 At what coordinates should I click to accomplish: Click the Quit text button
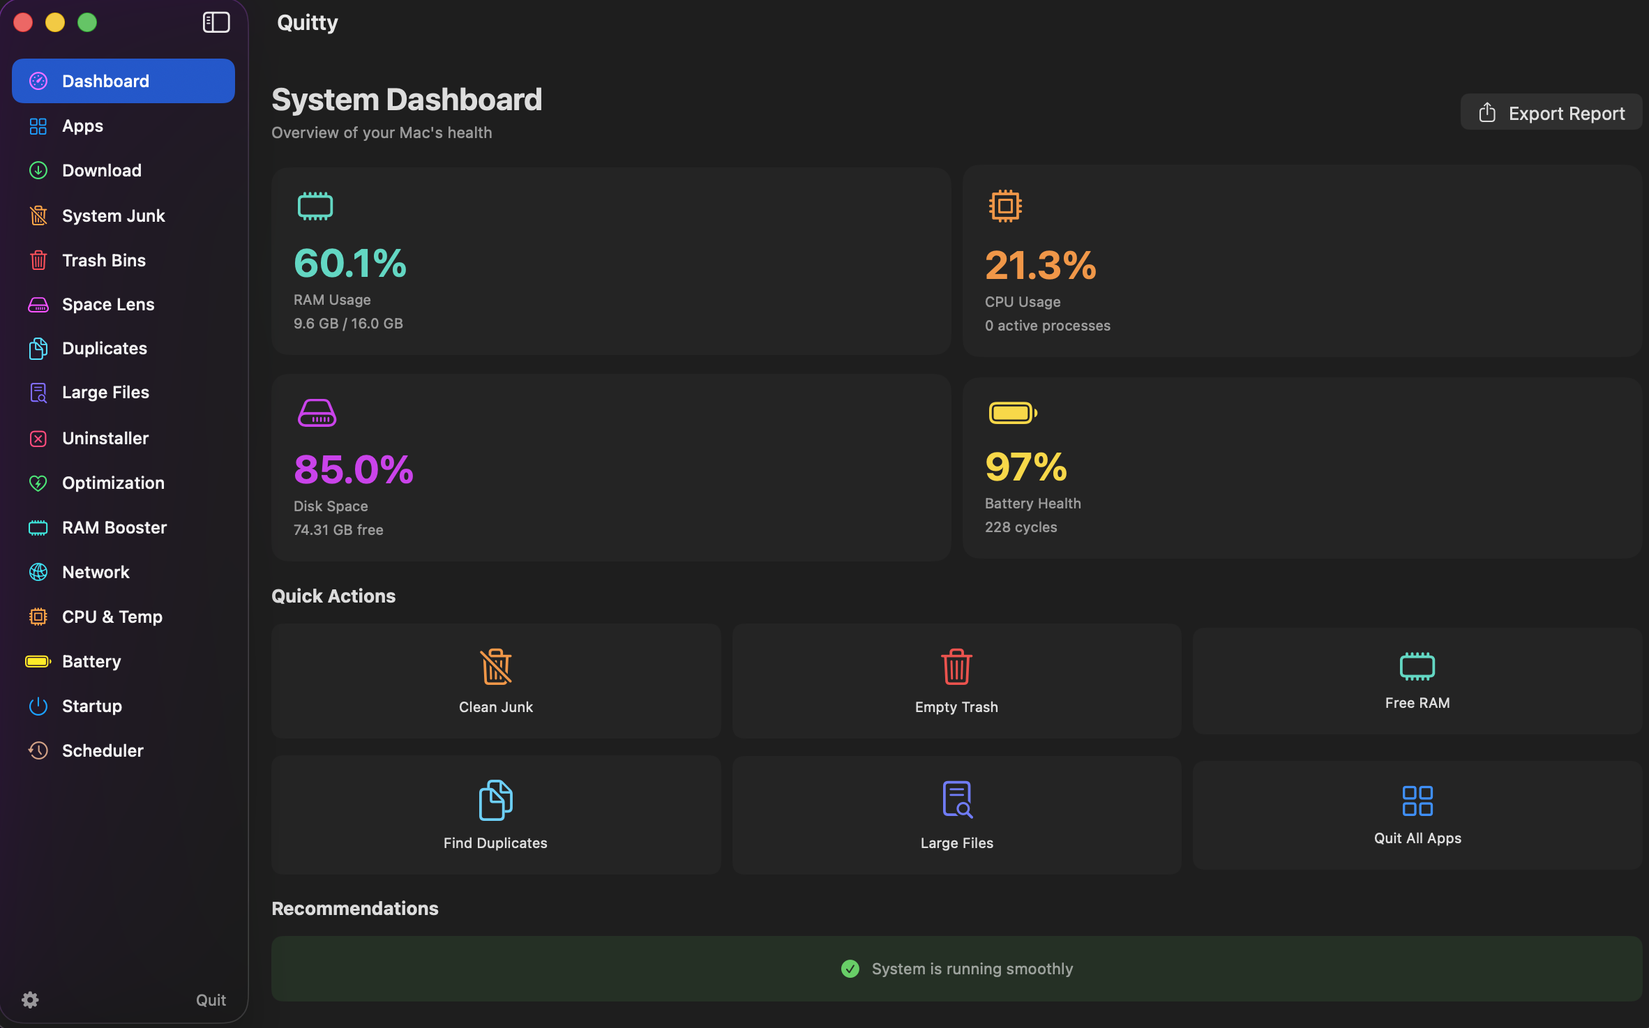211,999
